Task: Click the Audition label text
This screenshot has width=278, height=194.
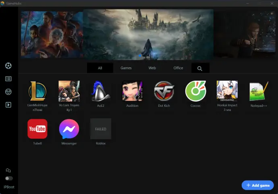Action: click(x=132, y=106)
